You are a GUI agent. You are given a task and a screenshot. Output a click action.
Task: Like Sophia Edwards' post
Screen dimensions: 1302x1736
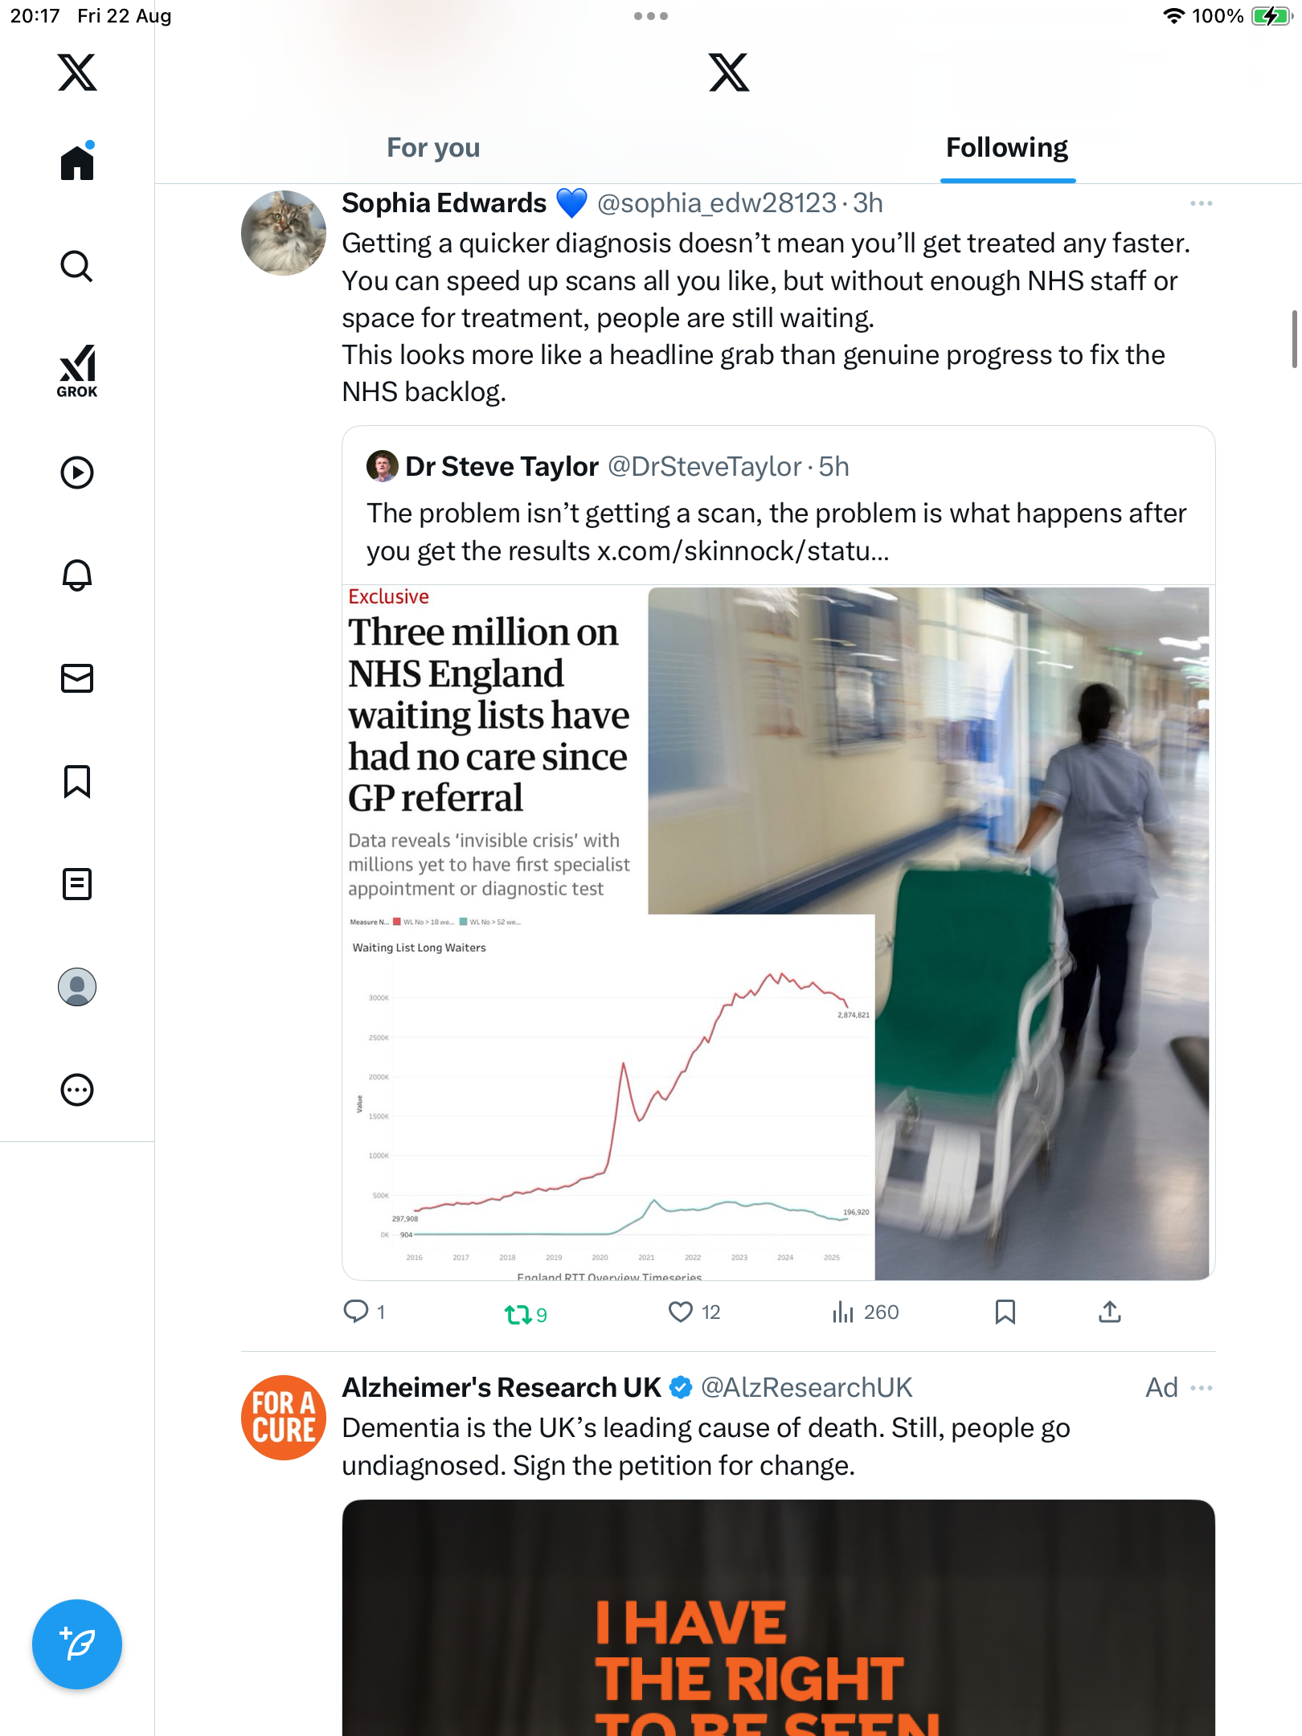[681, 1312]
